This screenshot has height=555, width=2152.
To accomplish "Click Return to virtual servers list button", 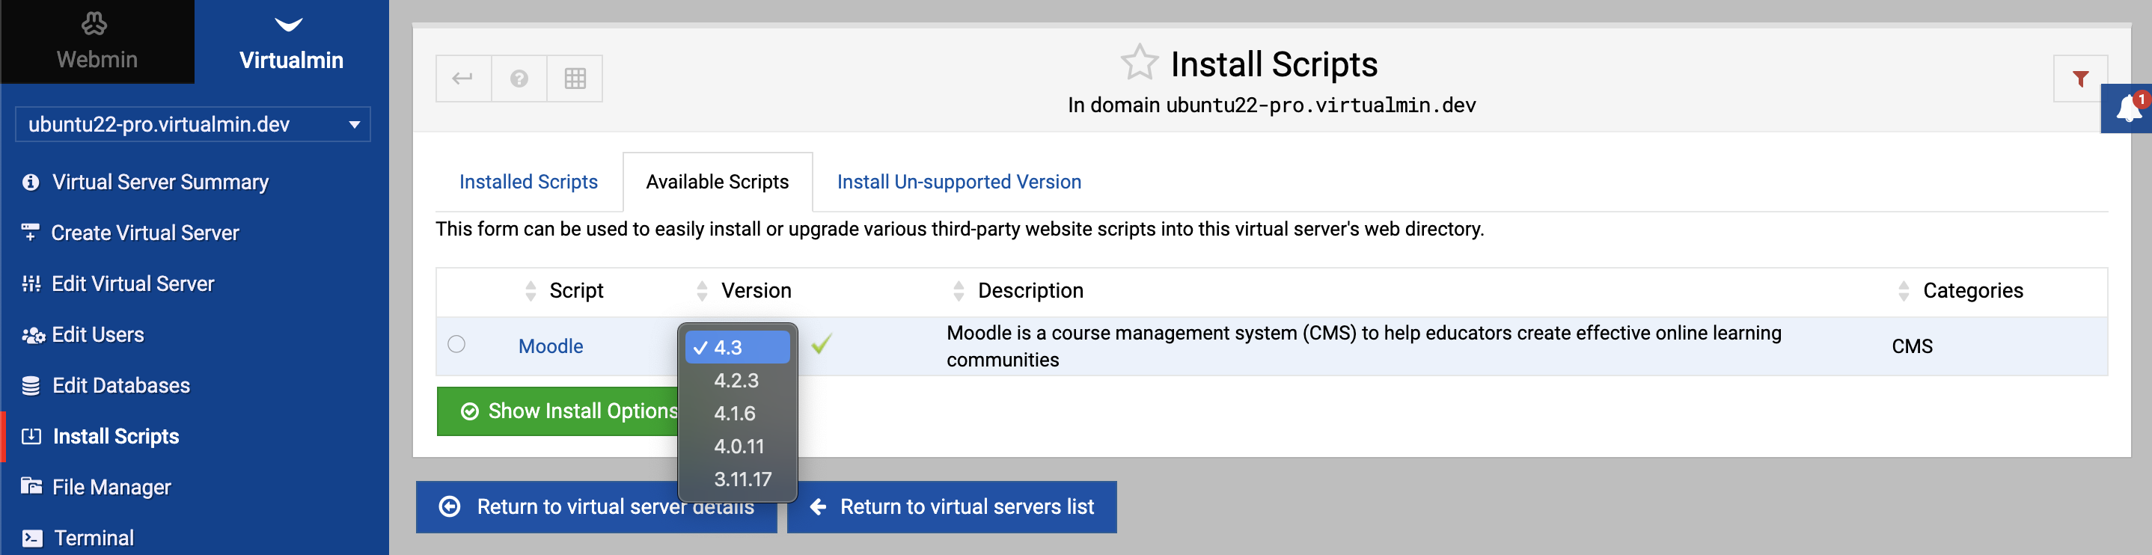I will click(x=952, y=506).
